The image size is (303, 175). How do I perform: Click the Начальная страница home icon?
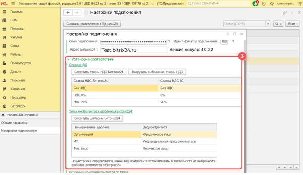3,115
